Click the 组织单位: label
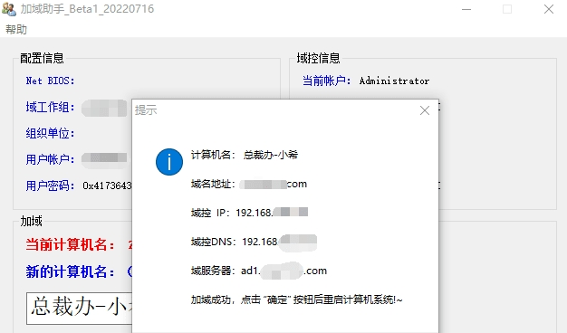567x333 pixels. pos(50,133)
